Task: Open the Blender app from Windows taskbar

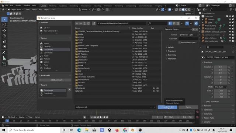Action: pyautogui.click(x=132, y=130)
